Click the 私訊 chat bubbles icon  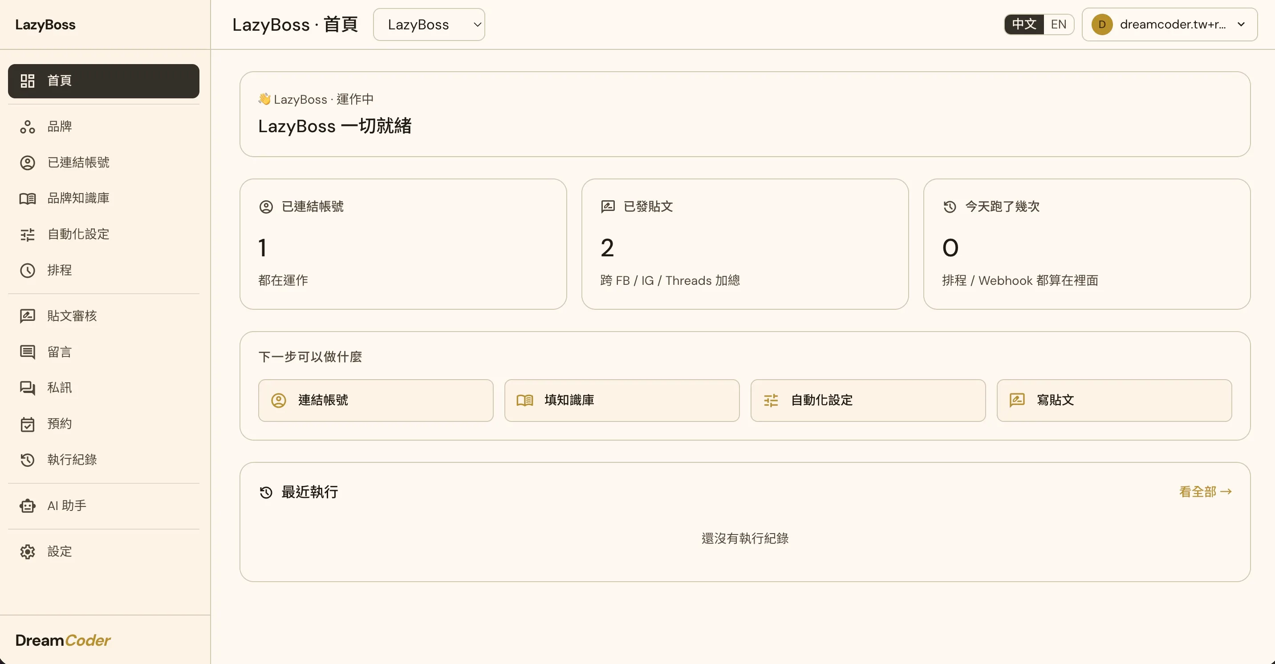coord(27,388)
